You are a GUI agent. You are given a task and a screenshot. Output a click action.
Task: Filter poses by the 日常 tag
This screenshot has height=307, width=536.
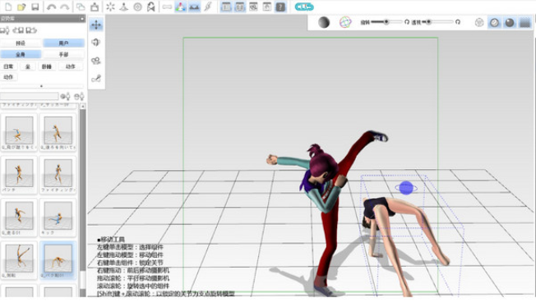tap(8, 66)
